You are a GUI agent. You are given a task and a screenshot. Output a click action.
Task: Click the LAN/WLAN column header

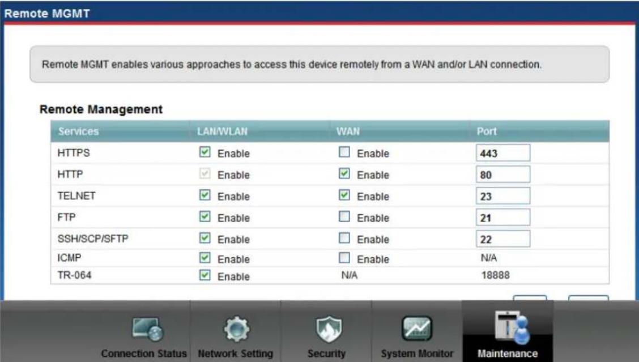tap(222, 131)
